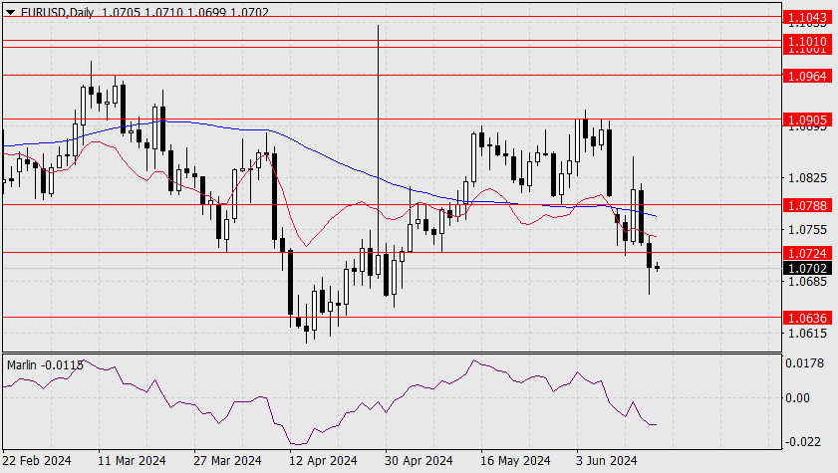This screenshot has height=473, width=838.
Task: Select the 1.0964 price level label
Action: 807,76
